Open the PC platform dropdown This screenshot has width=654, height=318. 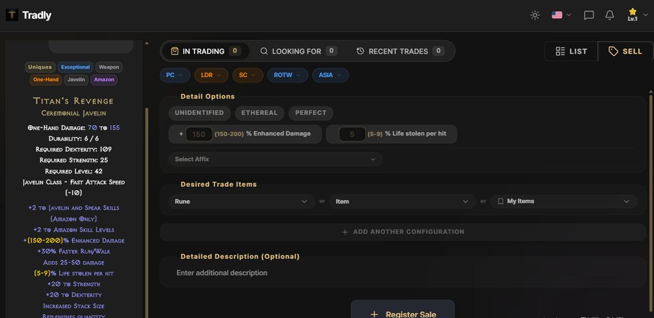(x=174, y=75)
